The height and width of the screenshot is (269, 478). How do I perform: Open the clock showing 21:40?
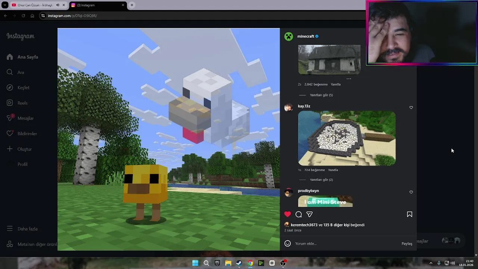(x=466, y=263)
